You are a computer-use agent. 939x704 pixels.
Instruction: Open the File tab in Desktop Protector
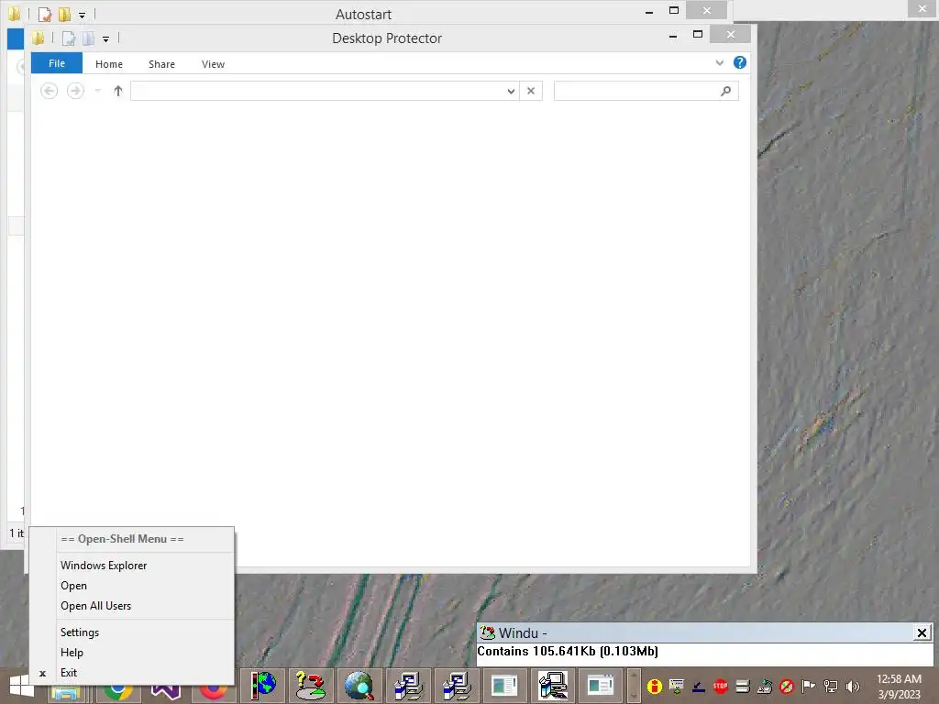point(57,63)
